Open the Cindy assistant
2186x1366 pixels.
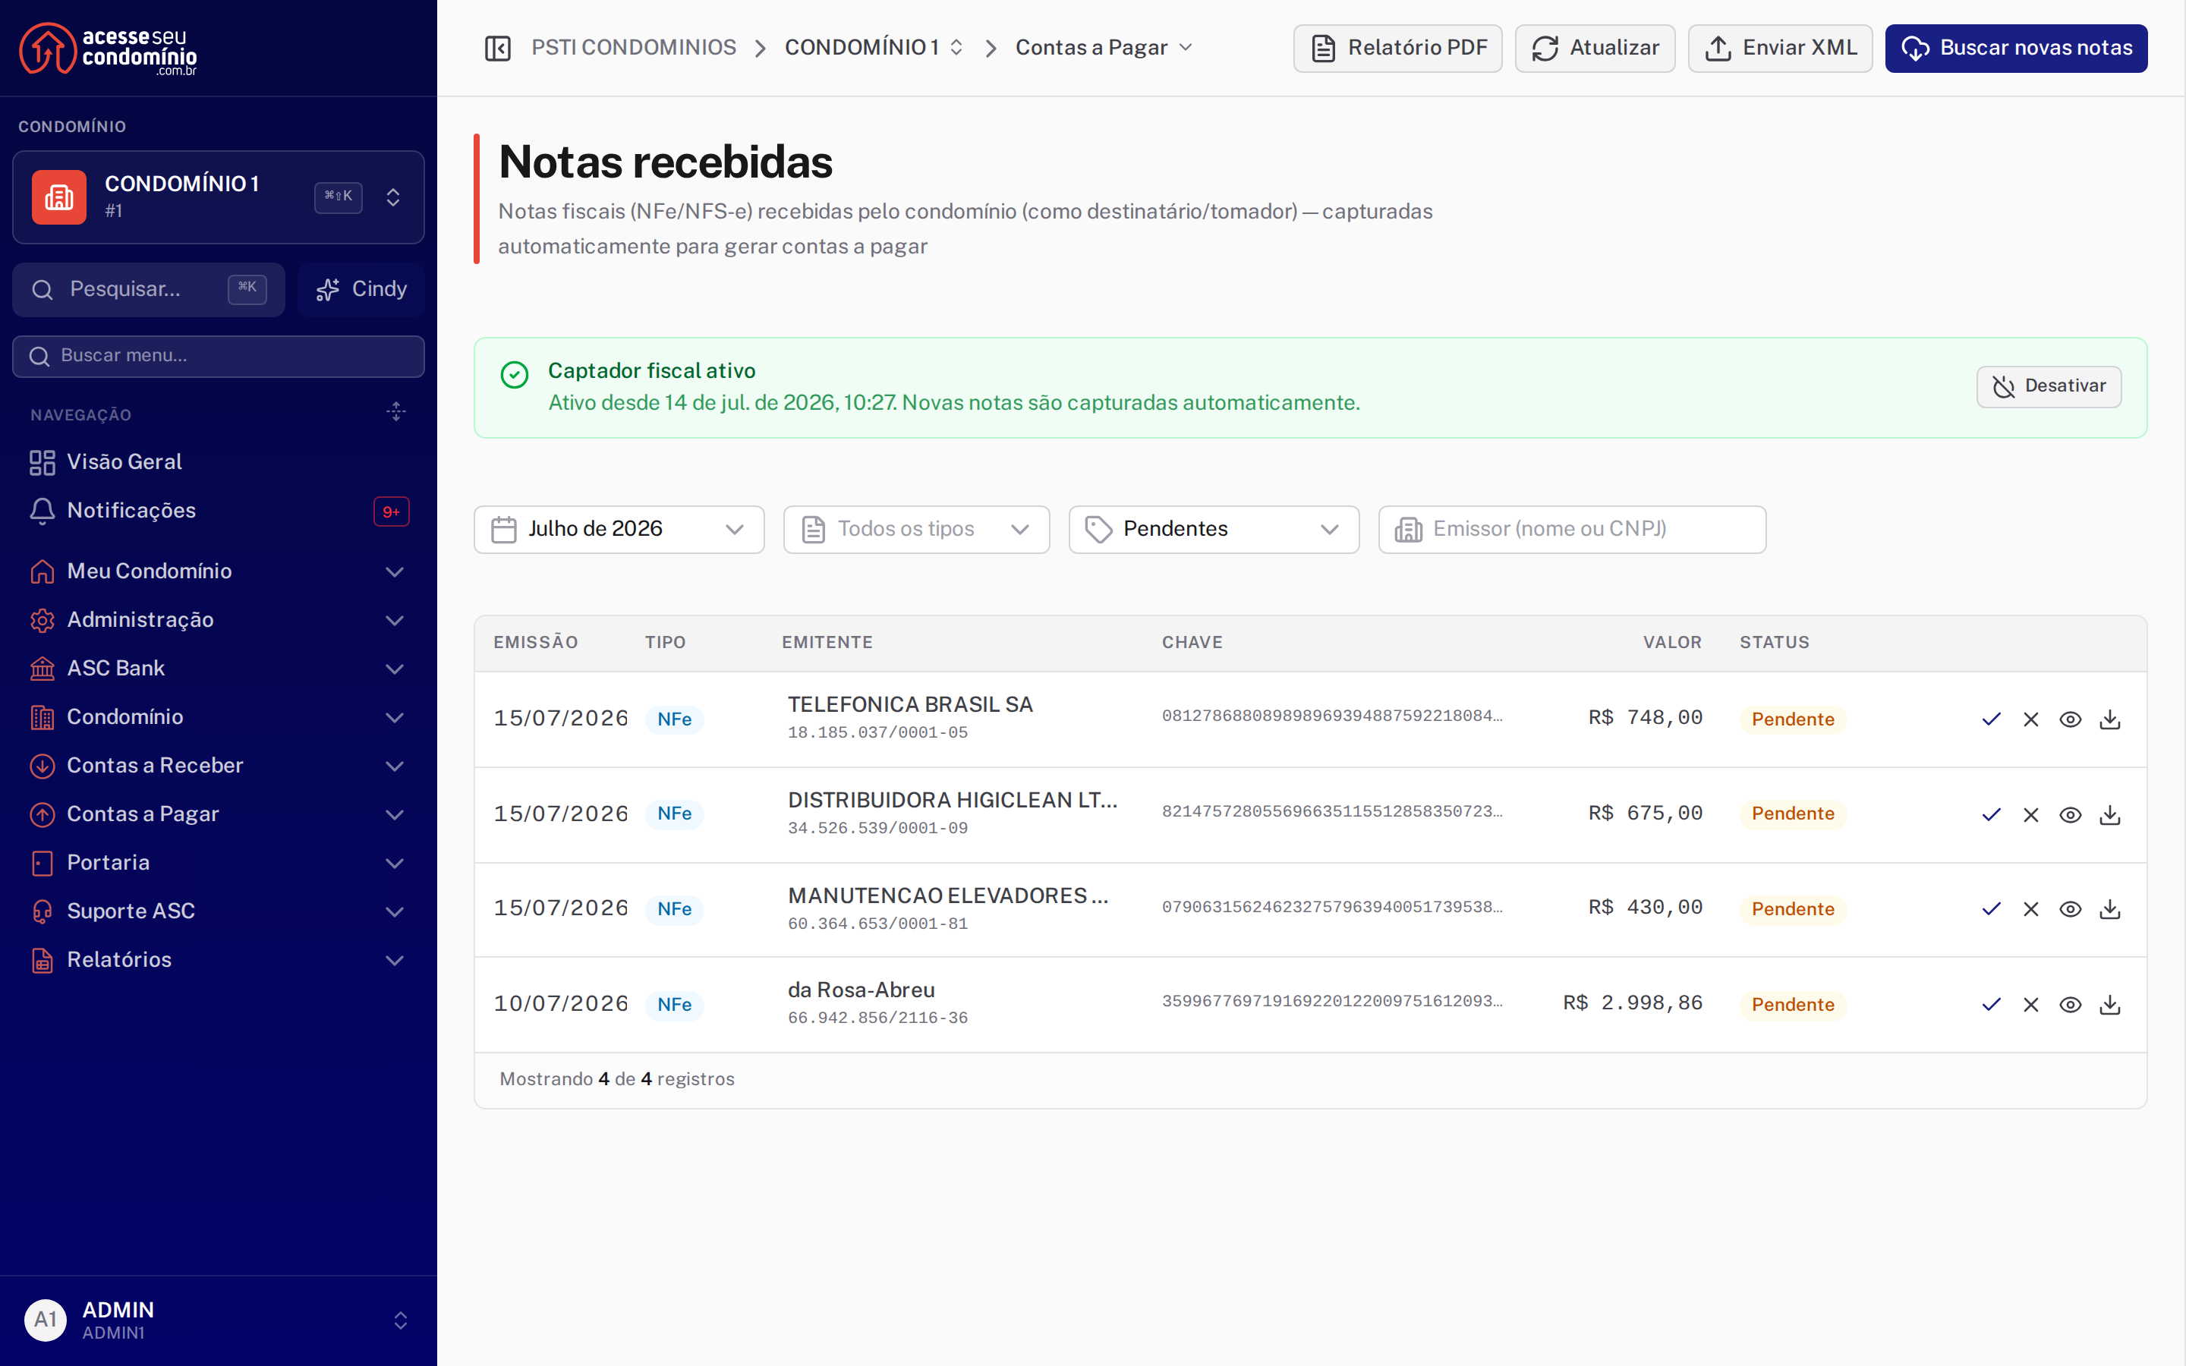(x=361, y=289)
